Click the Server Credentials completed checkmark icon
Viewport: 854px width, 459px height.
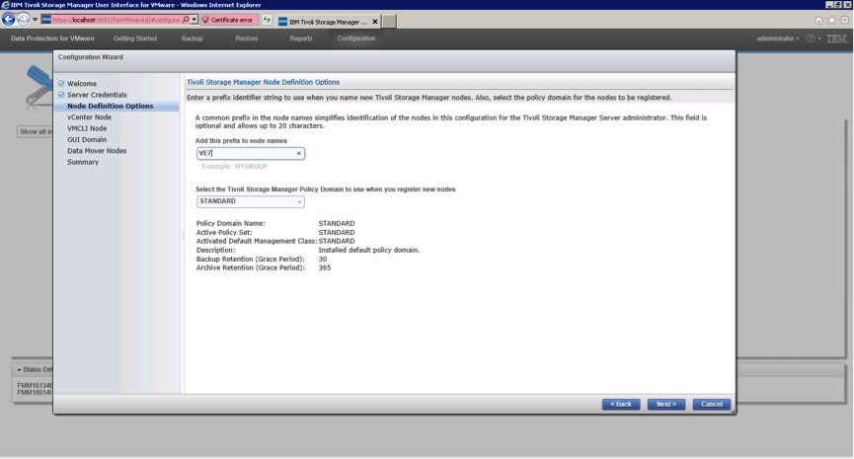(x=61, y=95)
